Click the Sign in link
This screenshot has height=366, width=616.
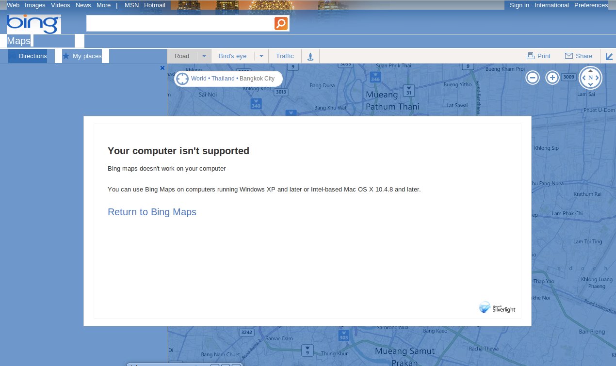pos(519,5)
